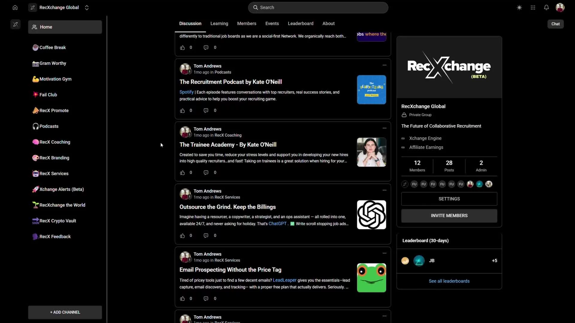Open the ChatGPT link in post
The width and height of the screenshot is (575, 323).
point(278,224)
